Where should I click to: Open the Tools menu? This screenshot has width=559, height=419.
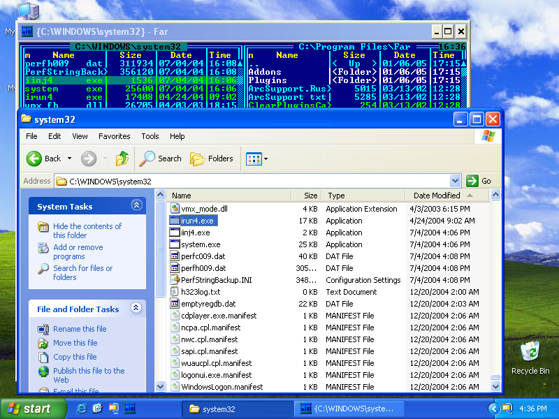point(150,136)
